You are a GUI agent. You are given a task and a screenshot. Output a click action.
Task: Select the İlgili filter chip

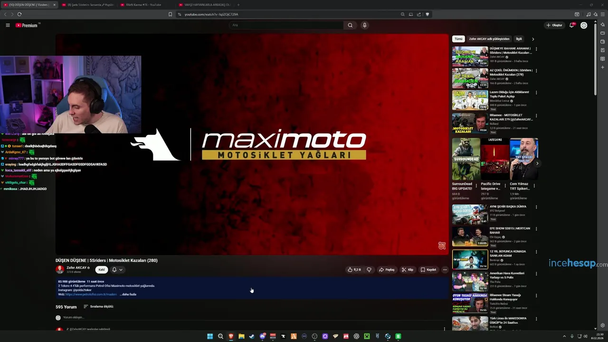[519, 39]
